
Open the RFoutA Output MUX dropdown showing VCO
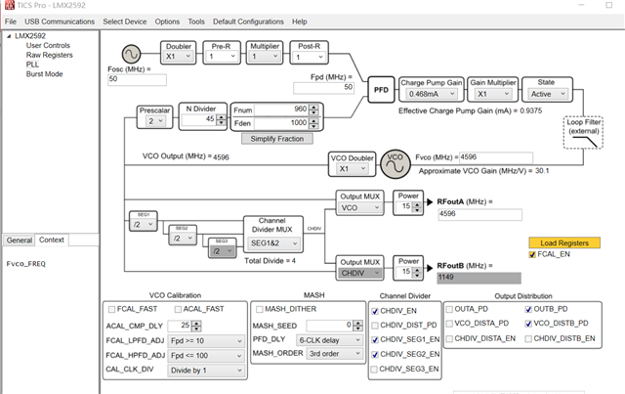pos(360,208)
